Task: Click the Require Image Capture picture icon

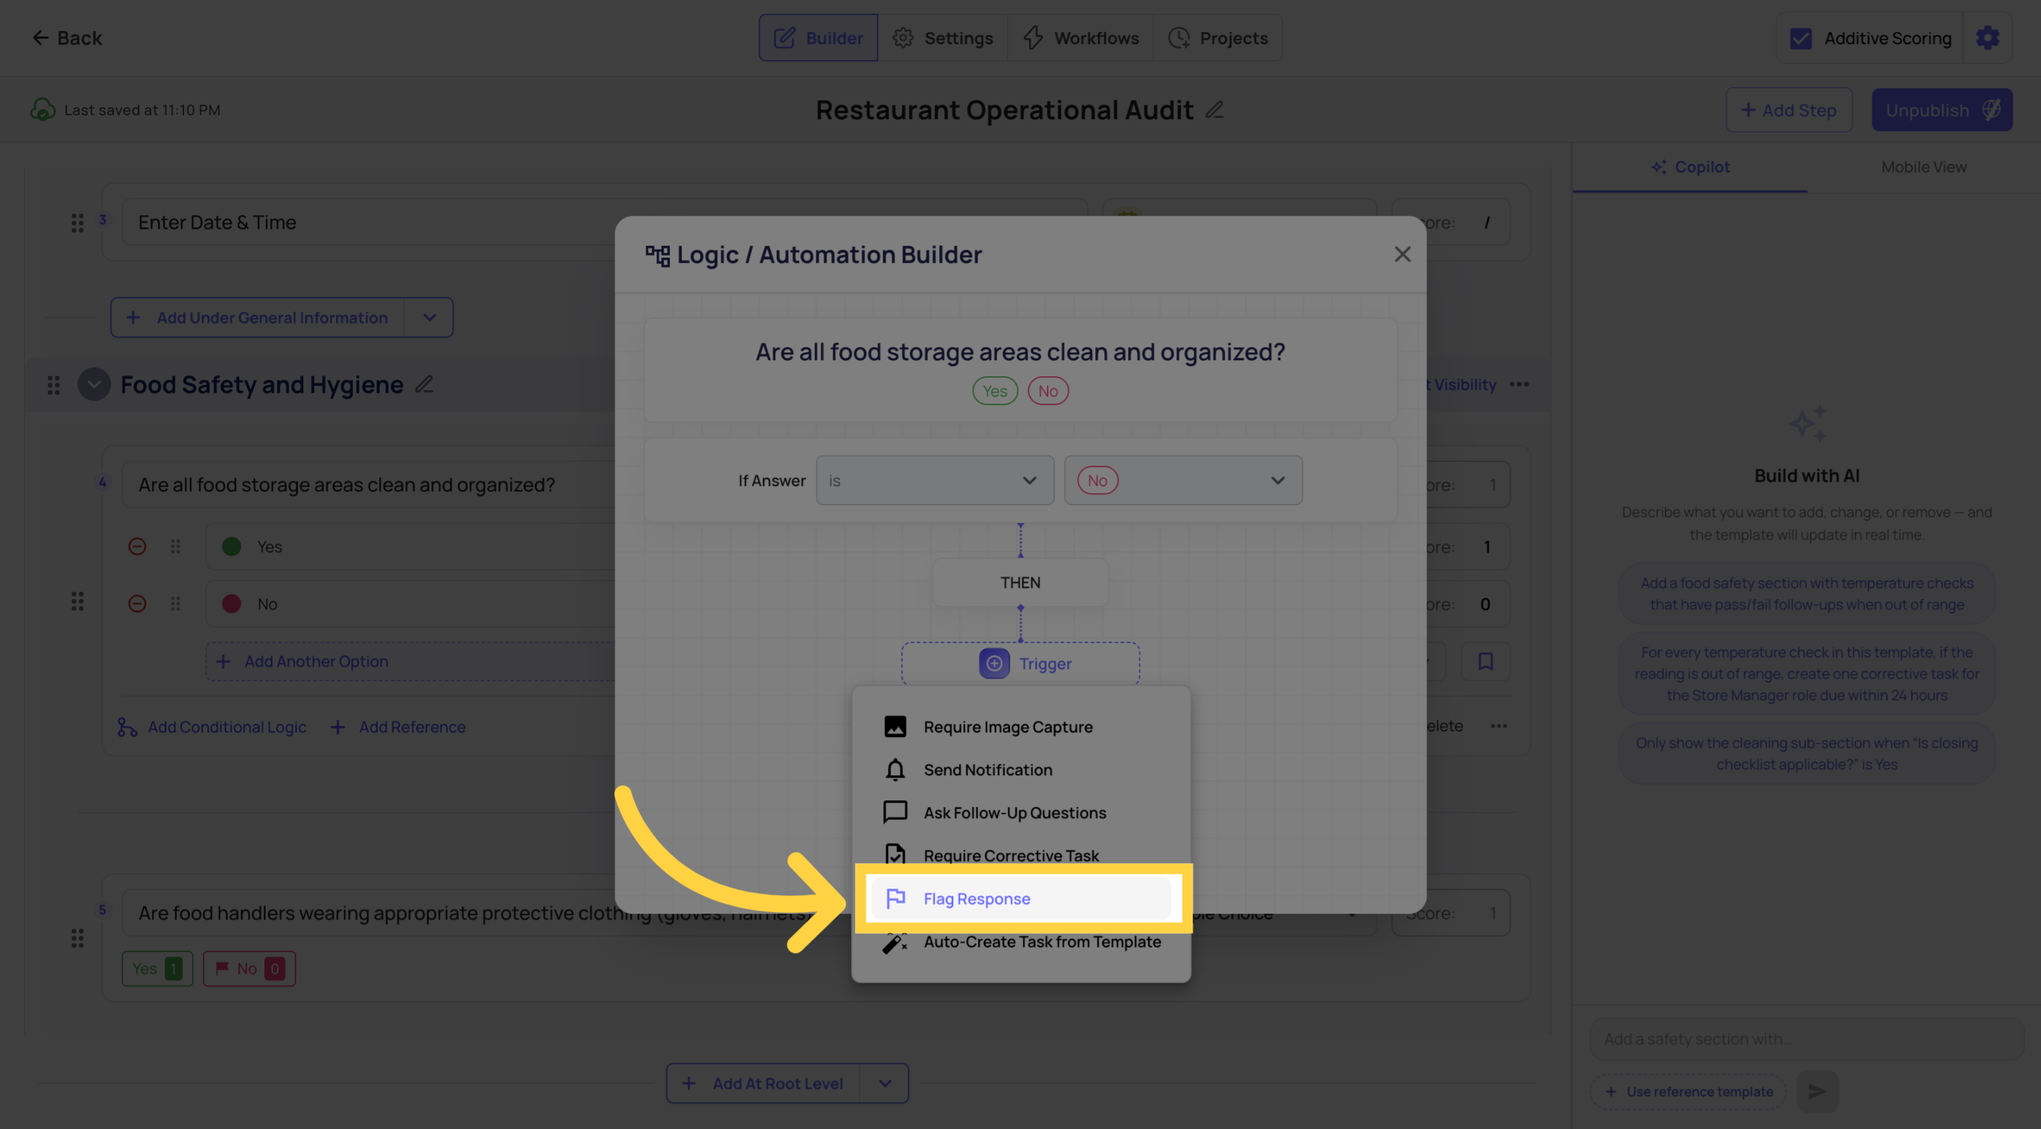Action: [x=895, y=727]
